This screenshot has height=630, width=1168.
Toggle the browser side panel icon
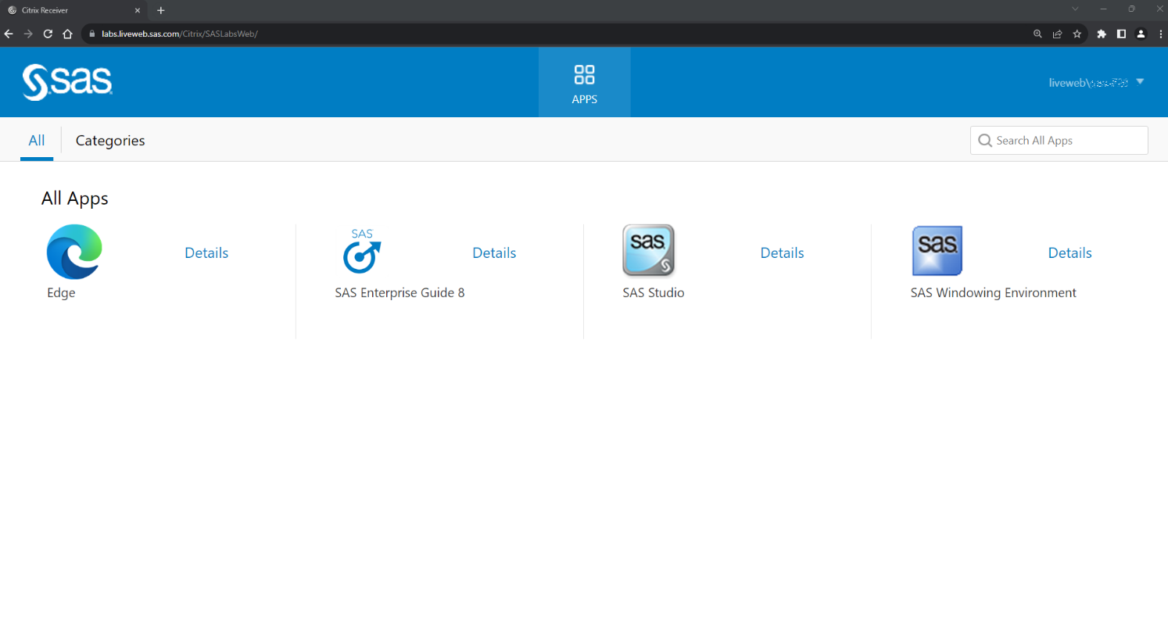coord(1121,34)
